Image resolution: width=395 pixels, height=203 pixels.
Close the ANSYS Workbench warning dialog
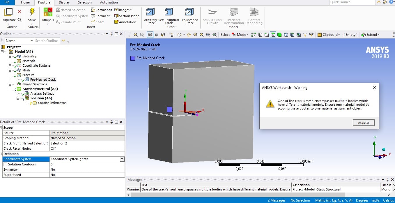coord(375,87)
